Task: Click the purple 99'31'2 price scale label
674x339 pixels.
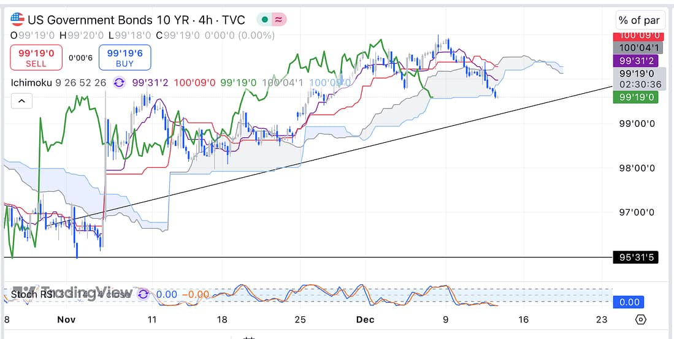Action: click(640, 61)
